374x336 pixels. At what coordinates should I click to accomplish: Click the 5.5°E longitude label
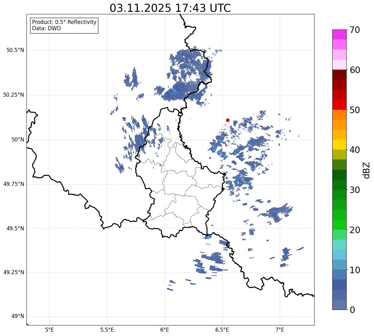click(x=107, y=330)
